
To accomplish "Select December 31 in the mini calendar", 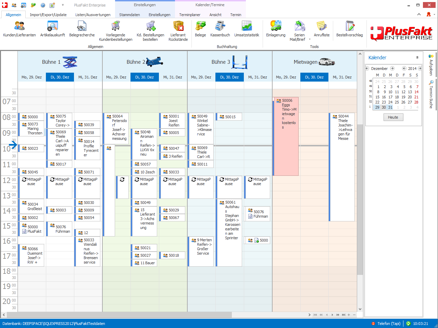I will coord(390,107).
